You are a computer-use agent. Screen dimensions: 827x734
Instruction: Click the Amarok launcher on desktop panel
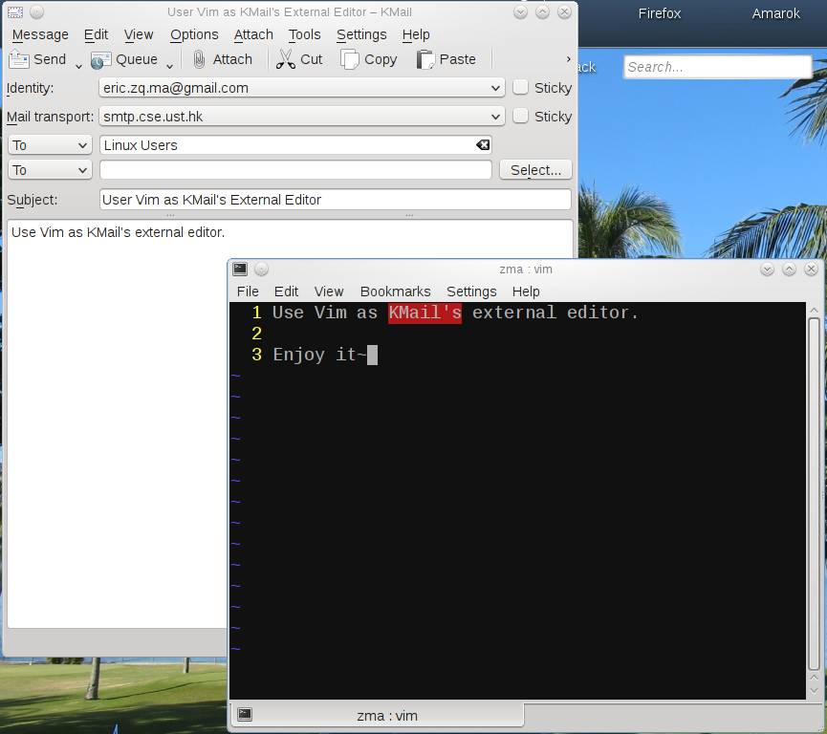(x=775, y=13)
